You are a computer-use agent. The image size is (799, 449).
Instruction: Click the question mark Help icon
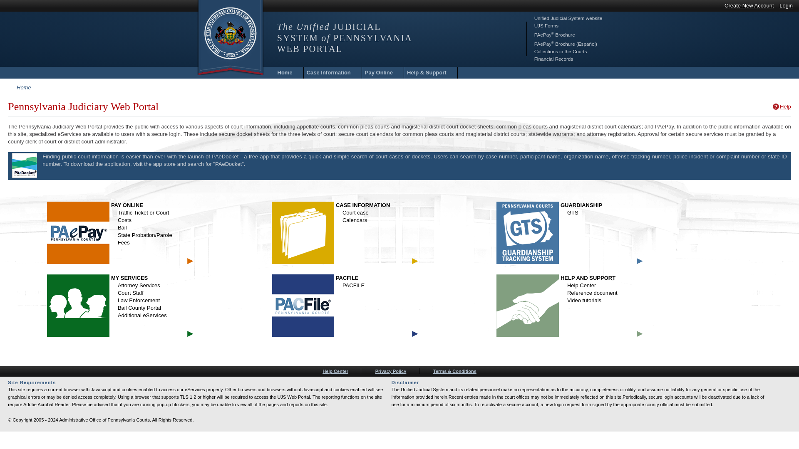(x=776, y=107)
